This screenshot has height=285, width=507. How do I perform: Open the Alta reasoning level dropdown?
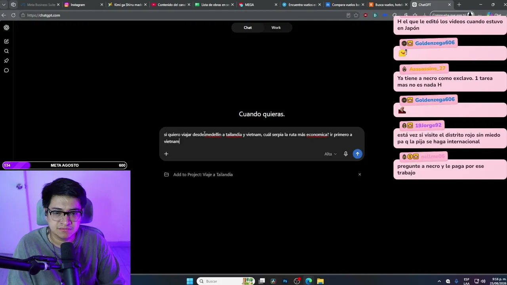point(330,154)
